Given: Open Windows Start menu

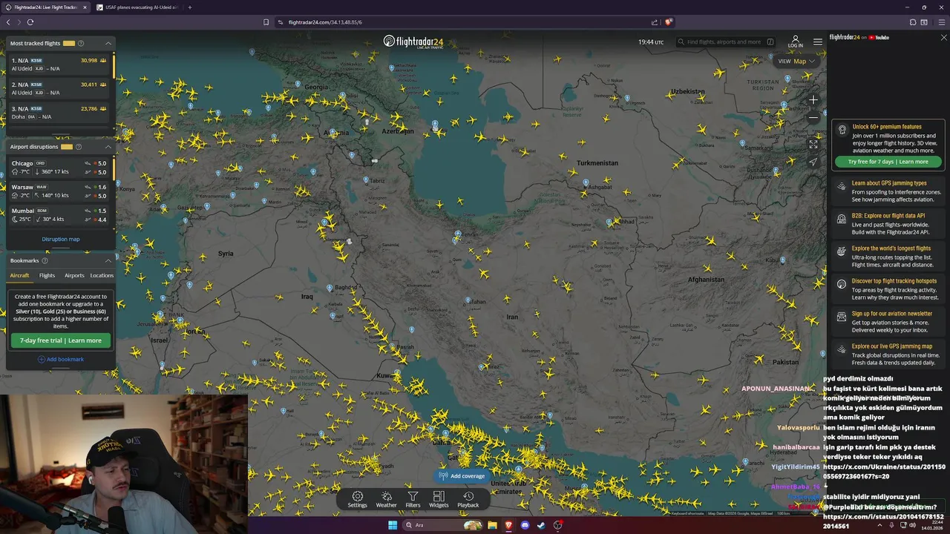Looking at the screenshot, I should [x=393, y=525].
